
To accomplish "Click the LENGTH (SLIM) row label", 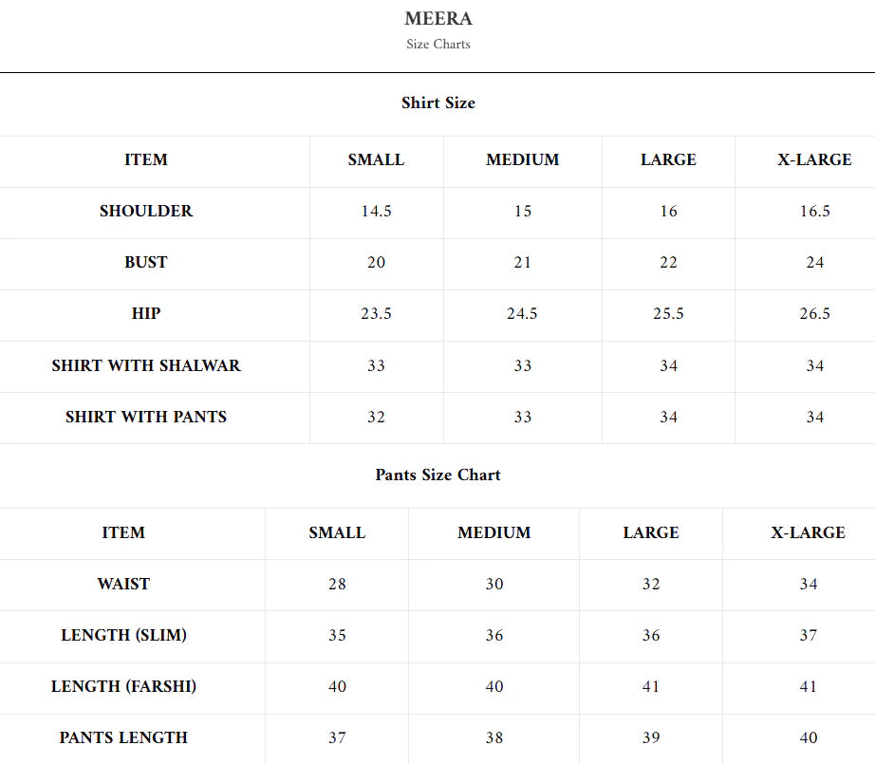I will (123, 635).
